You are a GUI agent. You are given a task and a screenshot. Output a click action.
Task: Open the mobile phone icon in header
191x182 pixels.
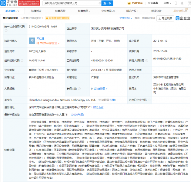[x=176, y=3]
